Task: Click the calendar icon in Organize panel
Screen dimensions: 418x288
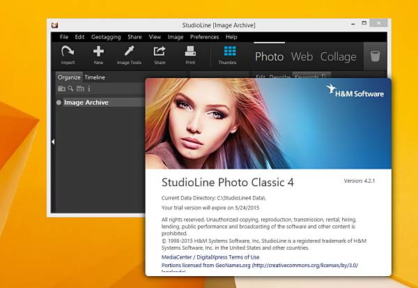Action: point(80,89)
